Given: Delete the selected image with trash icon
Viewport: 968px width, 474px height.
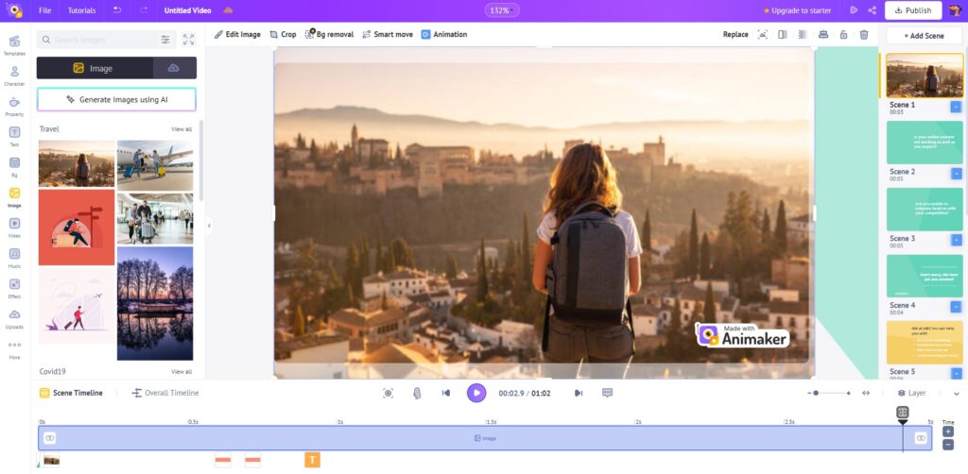Looking at the screenshot, I should [x=864, y=35].
